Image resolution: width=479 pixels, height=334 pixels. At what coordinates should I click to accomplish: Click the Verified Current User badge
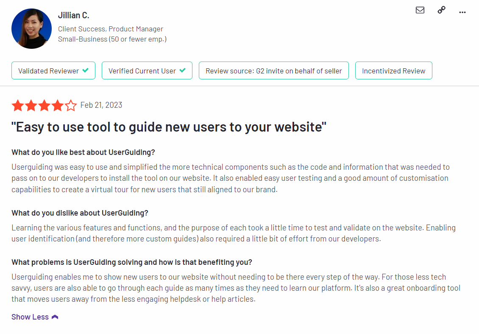tap(147, 70)
